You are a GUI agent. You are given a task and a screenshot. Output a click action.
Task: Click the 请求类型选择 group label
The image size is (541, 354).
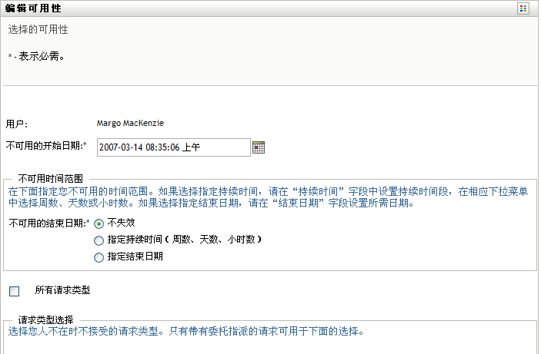click(x=45, y=320)
